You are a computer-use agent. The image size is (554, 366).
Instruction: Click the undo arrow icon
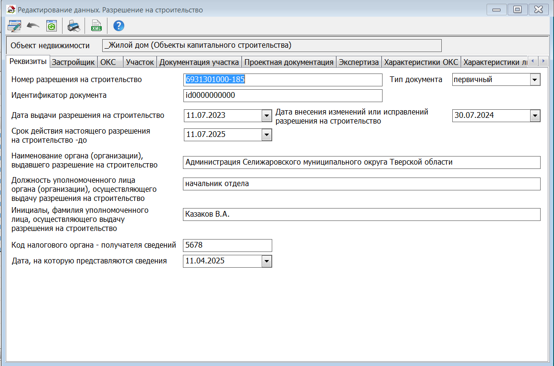[x=33, y=26]
